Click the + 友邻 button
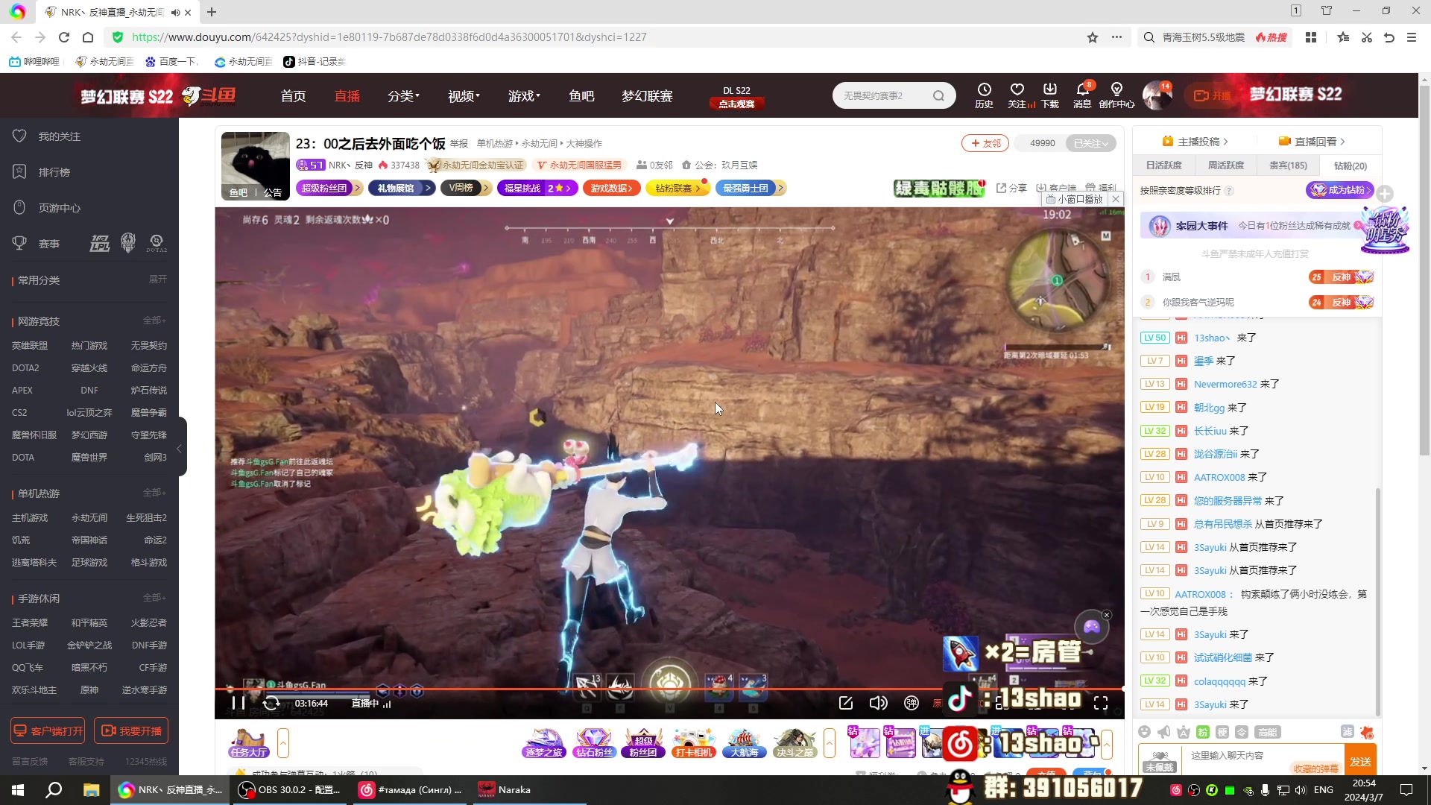The image size is (1431, 805). 985,143
